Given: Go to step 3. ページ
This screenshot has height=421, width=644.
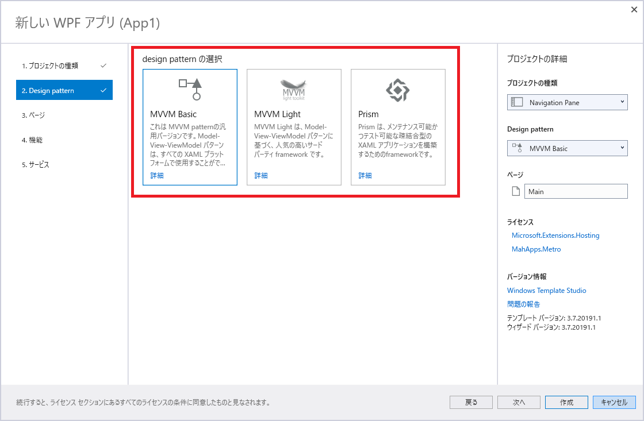Looking at the screenshot, I should (x=64, y=115).
